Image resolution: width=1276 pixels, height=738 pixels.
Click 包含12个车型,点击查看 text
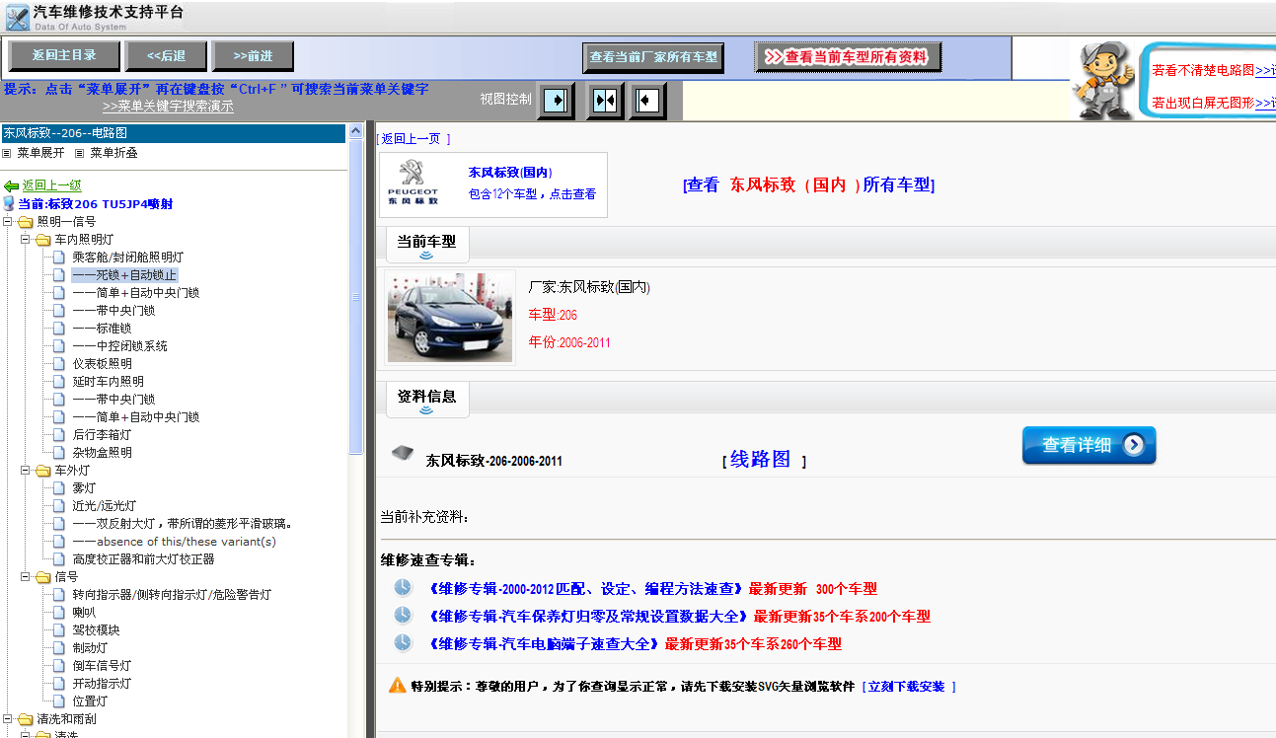pyautogui.click(x=532, y=194)
